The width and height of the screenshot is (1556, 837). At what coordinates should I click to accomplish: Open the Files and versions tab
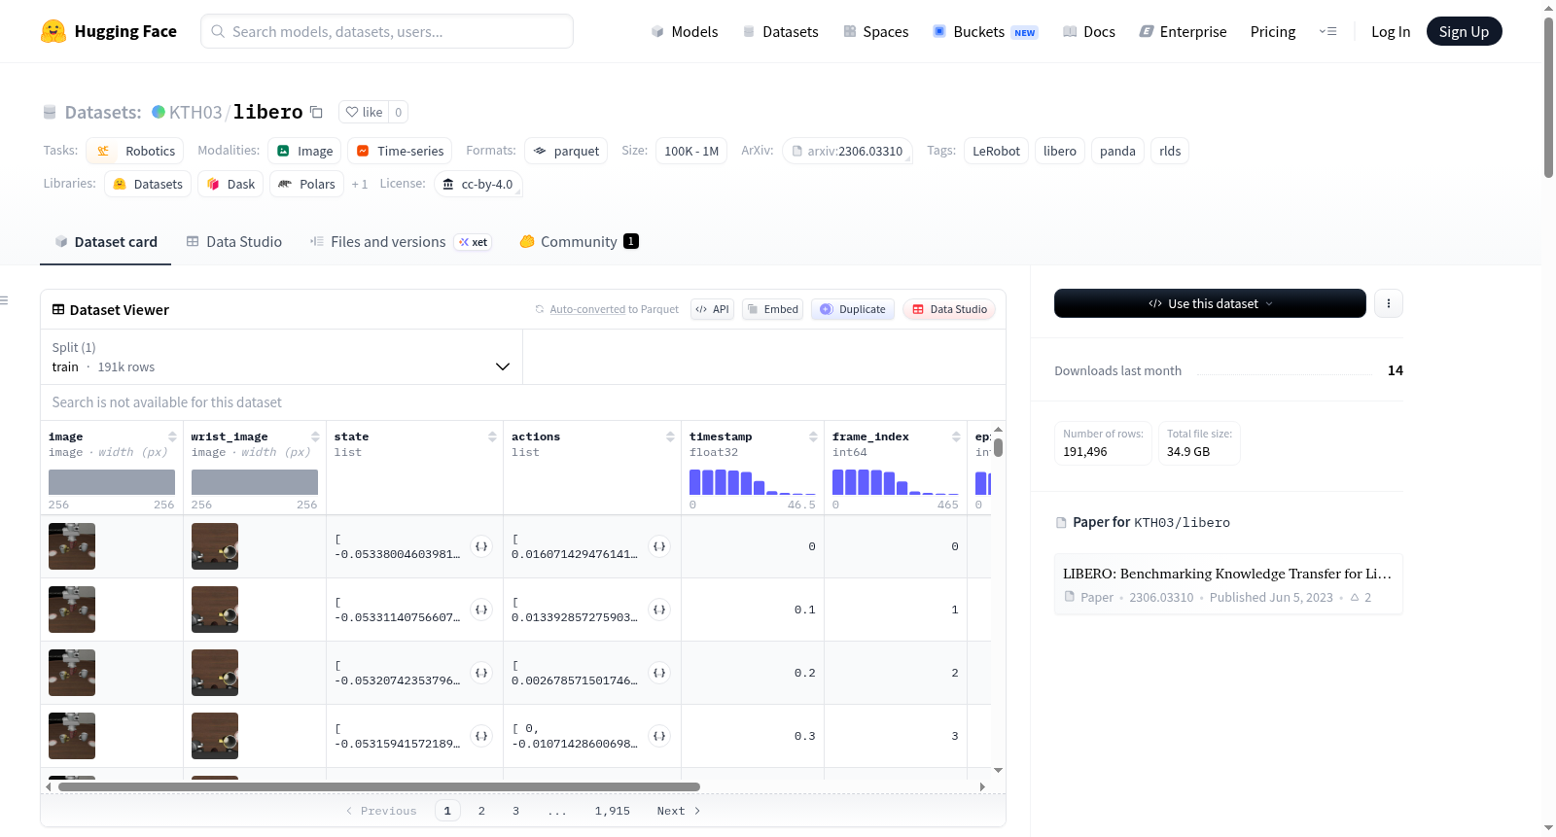coord(401,242)
